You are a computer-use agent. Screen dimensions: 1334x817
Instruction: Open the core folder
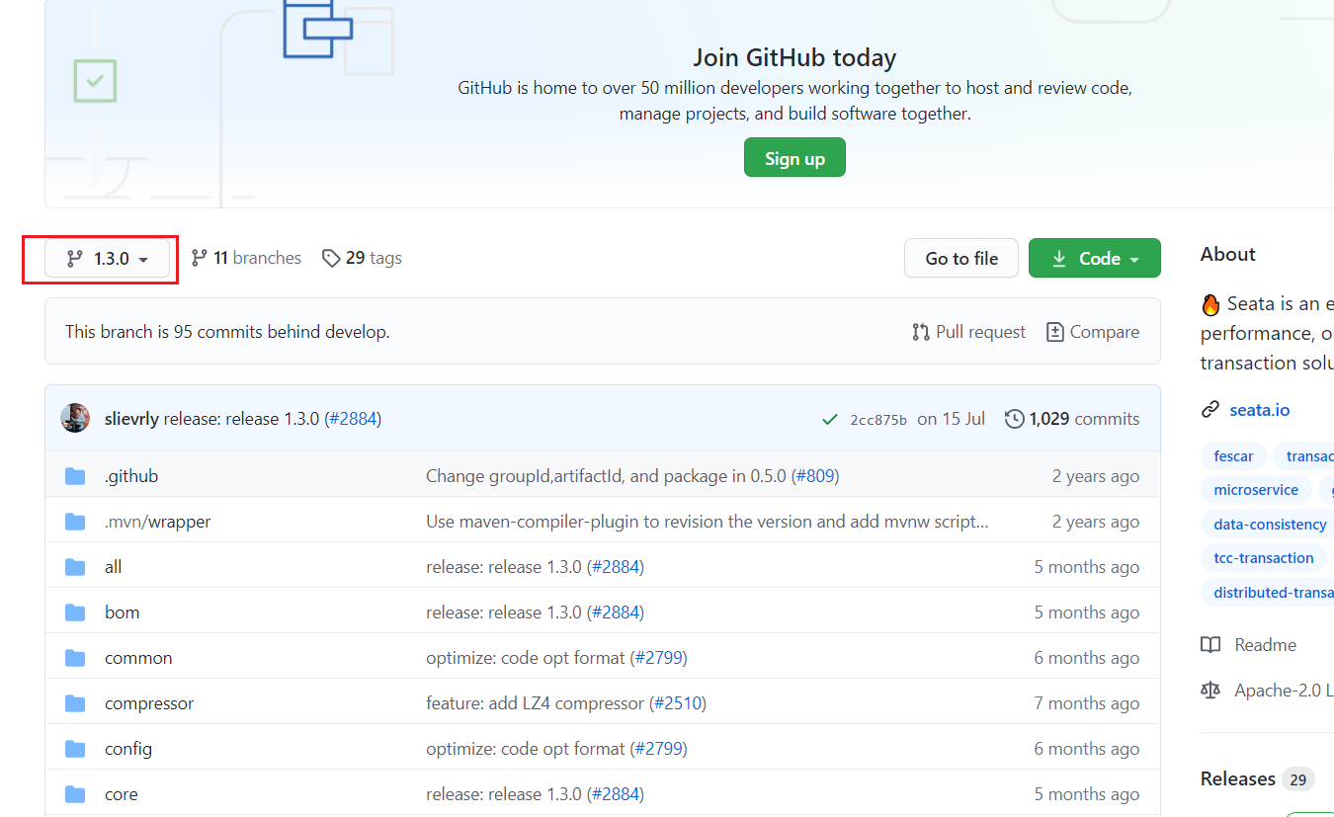pyautogui.click(x=122, y=794)
